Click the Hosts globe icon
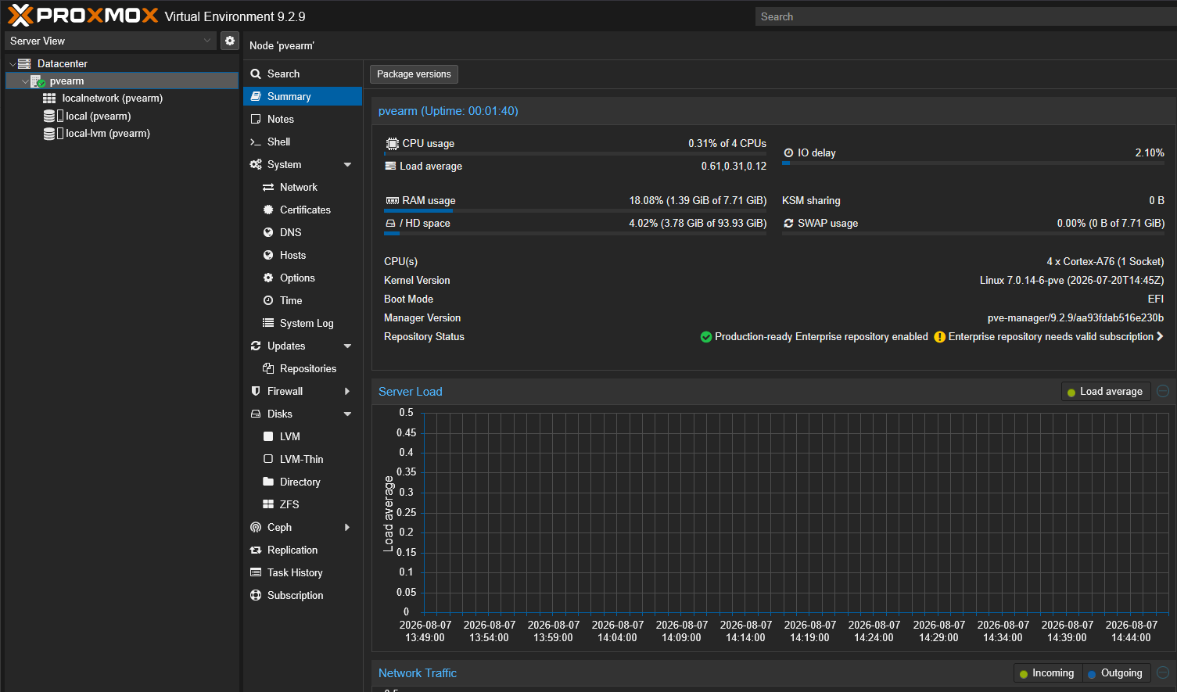The height and width of the screenshot is (692, 1177). (x=268, y=255)
